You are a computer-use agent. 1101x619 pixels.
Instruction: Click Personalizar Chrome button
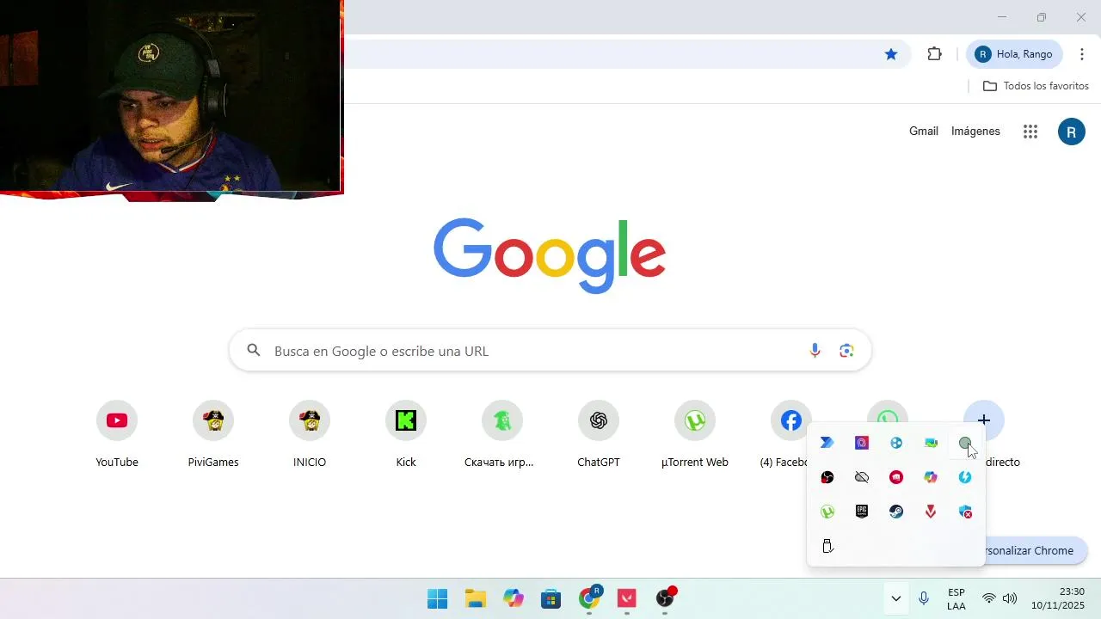pyautogui.click(x=1032, y=550)
